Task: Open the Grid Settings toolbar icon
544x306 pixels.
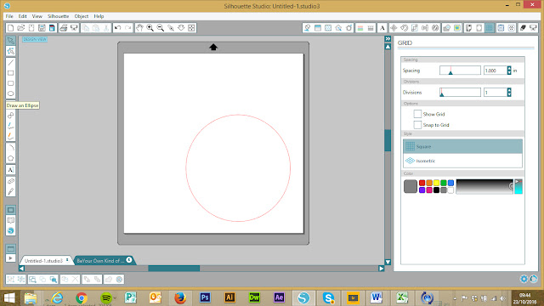Action: (x=490, y=28)
